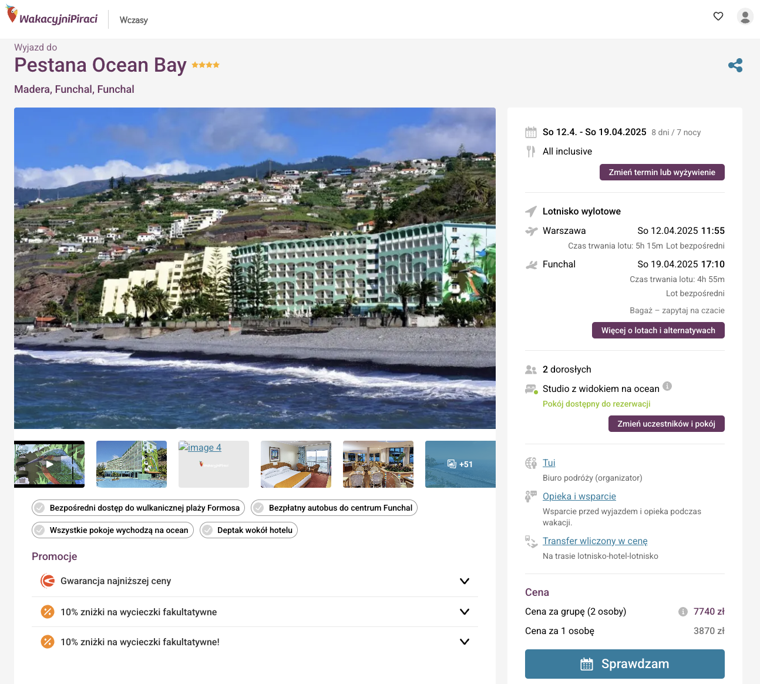Viewport: 760px width, 684px height.
Task: Open the user profile avatar
Action: pyautogui.click(x=745, y=16)
